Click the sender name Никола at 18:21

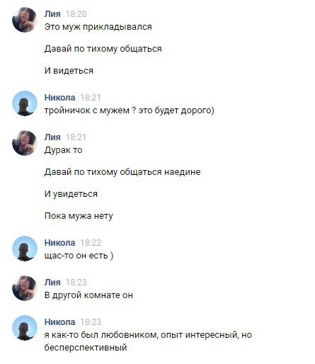point(59,98)
